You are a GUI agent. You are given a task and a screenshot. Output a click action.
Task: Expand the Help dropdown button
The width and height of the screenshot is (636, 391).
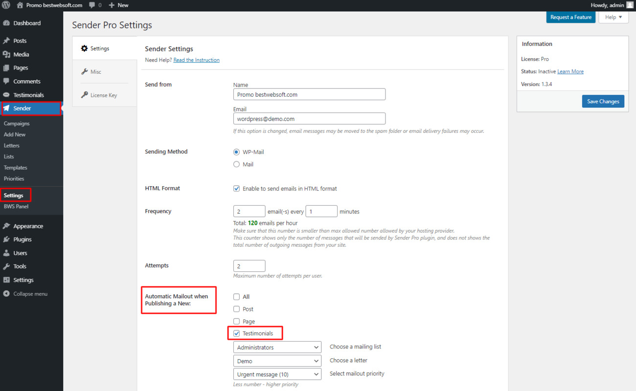click(613, 17)
